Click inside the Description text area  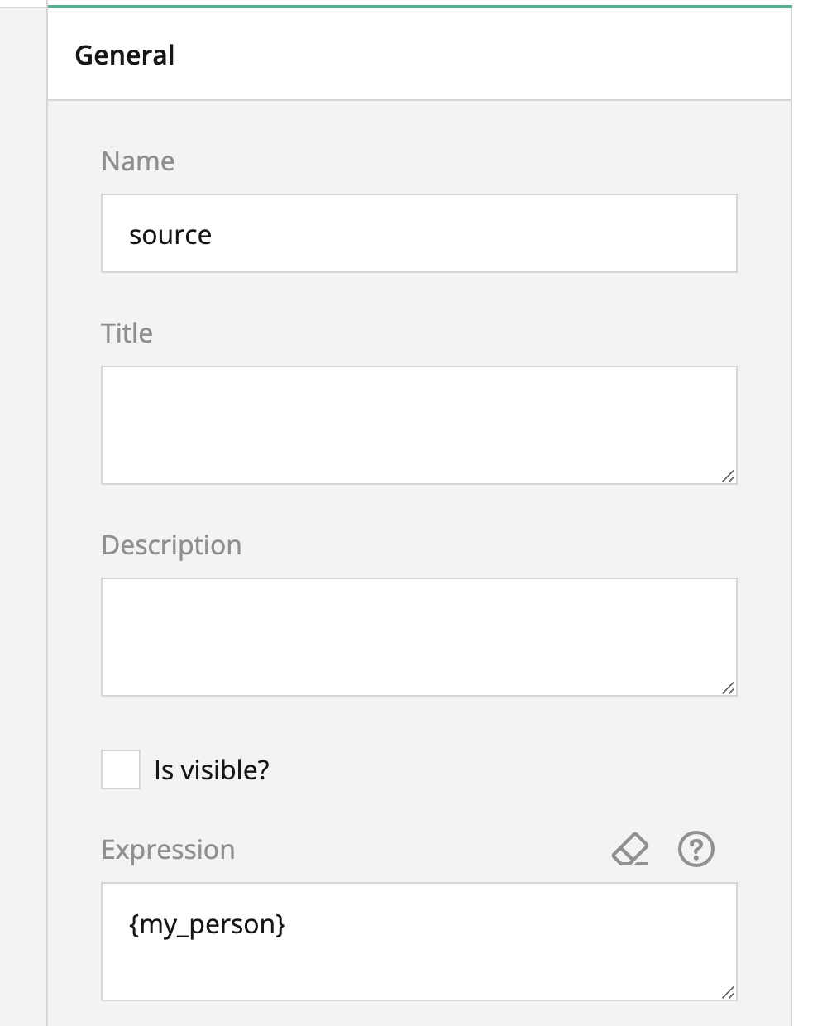419,637
